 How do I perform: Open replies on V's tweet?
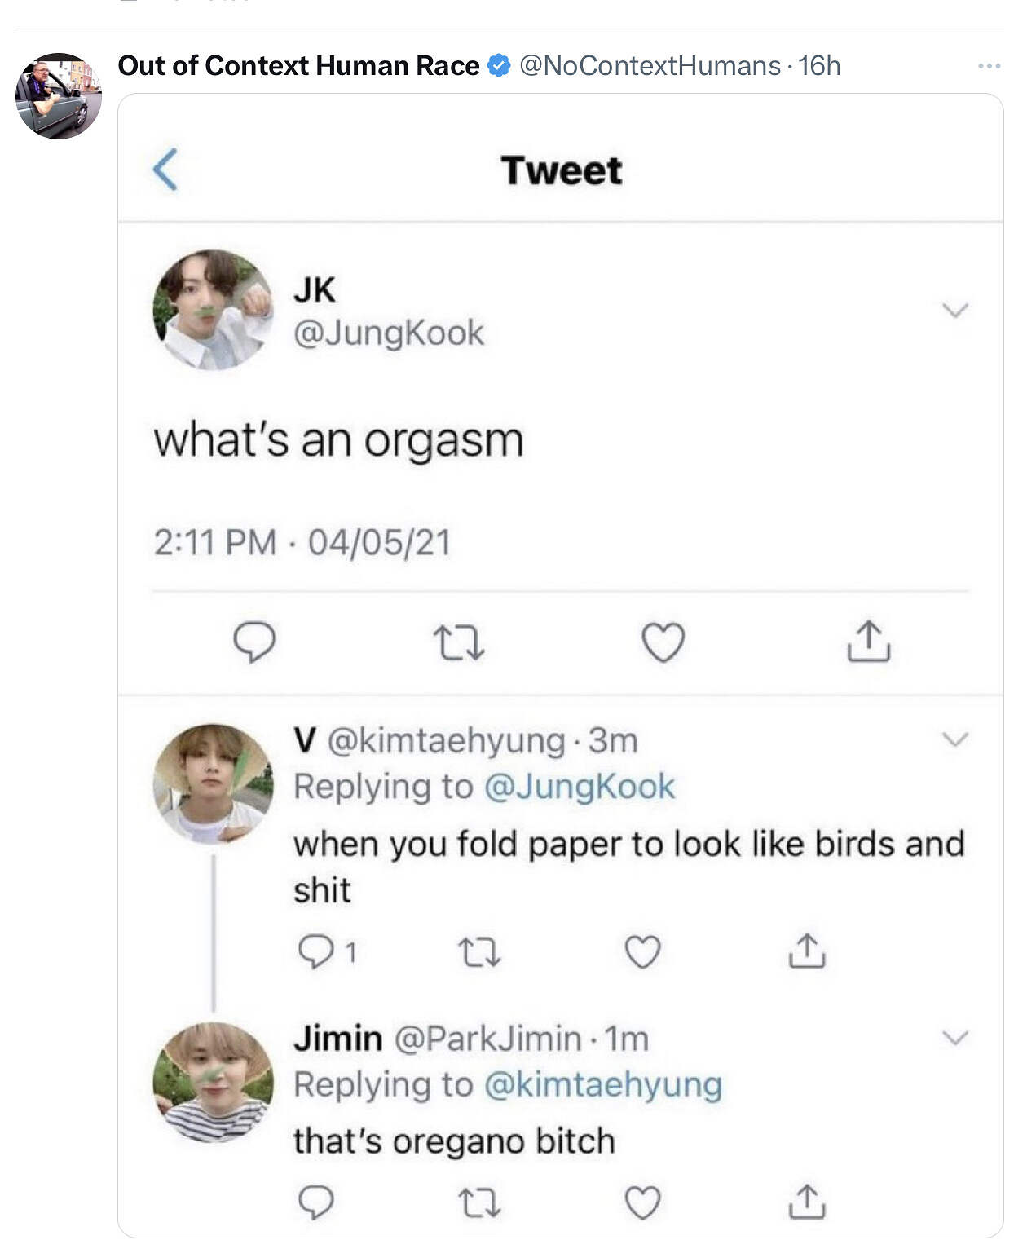click(x=315, y=951)
